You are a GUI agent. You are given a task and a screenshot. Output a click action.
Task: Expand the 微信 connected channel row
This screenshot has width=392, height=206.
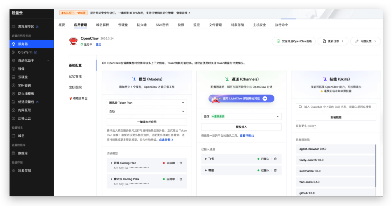click(206, 170)
